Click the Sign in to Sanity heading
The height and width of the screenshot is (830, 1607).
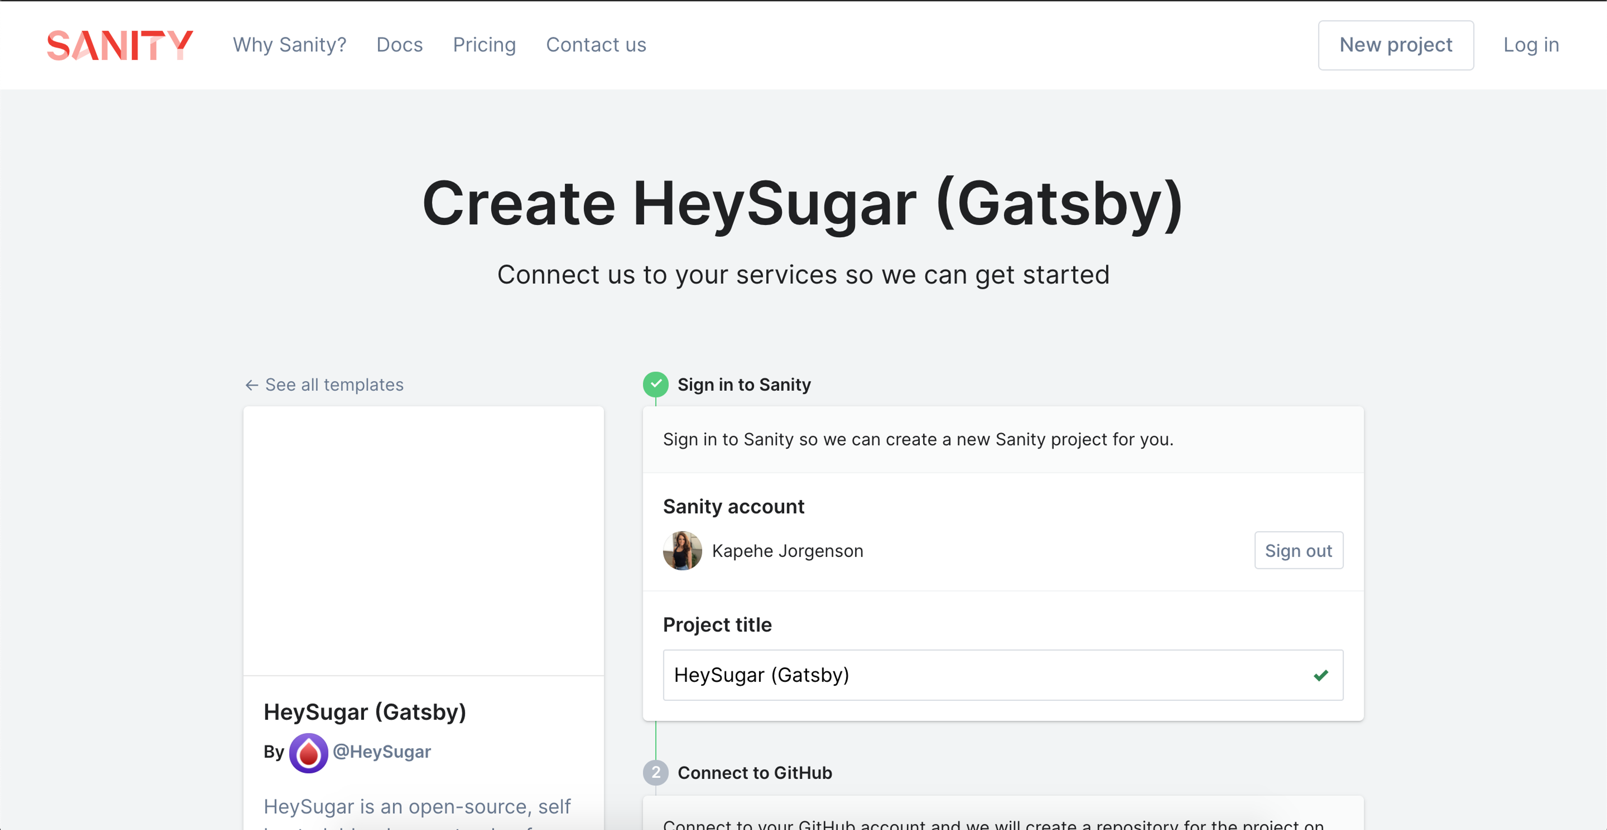[744, 385]
